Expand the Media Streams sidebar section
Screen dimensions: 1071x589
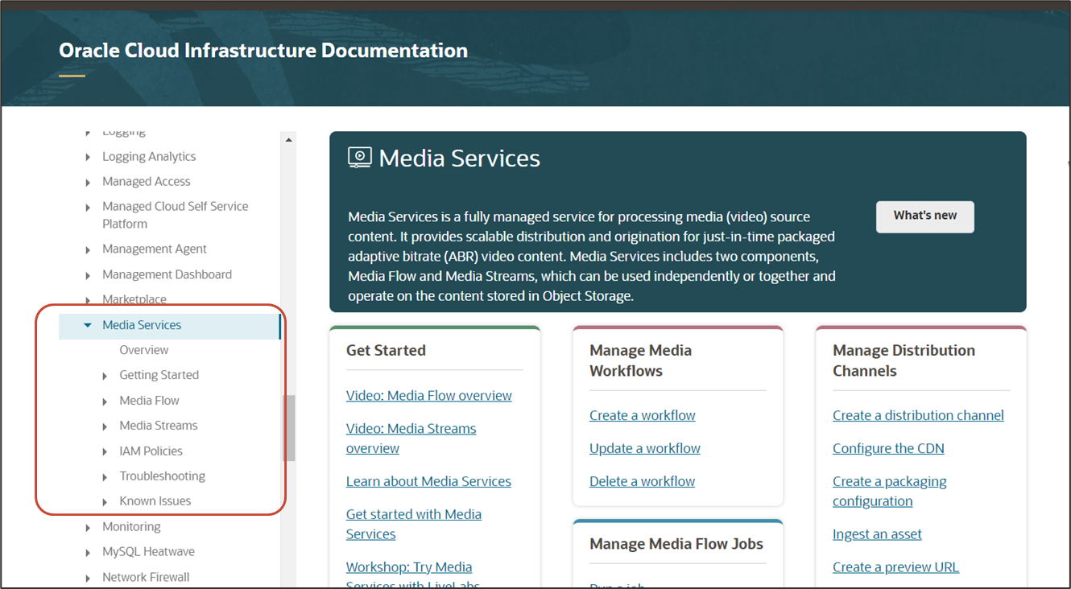pyautogui.click(x=104, y=425)
